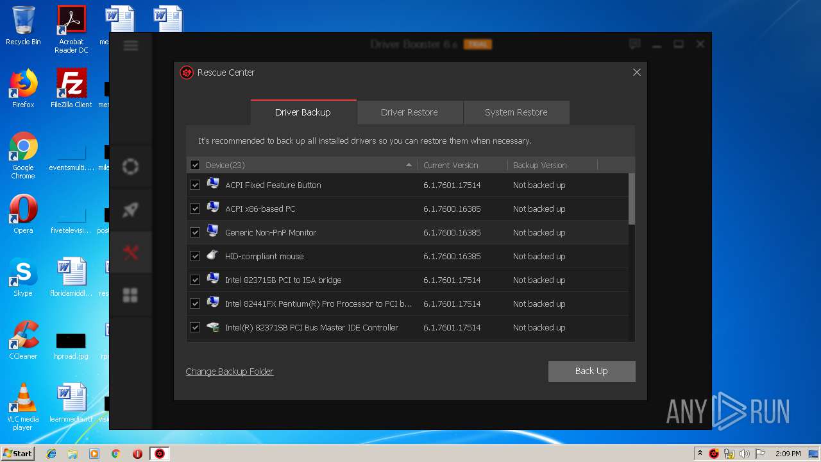Select the ACPI x86-based PC device name
Image resolution: width=821 pixels, height=462 pixels.
(260, 209)
